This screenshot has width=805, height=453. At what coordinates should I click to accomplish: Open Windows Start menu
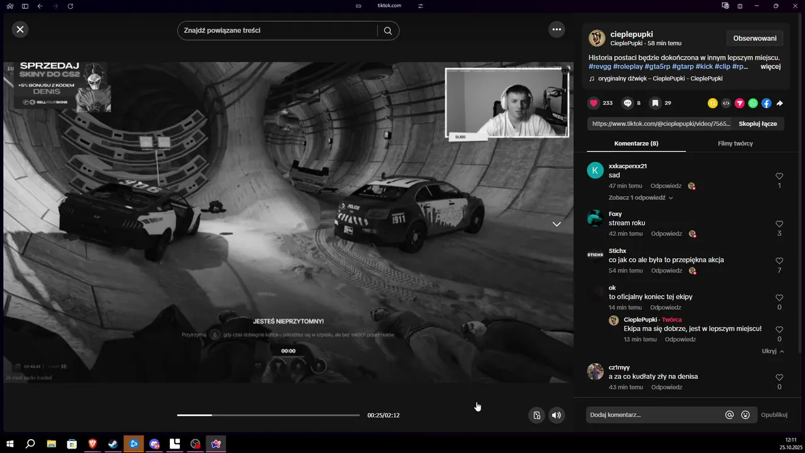pos(9,444)
